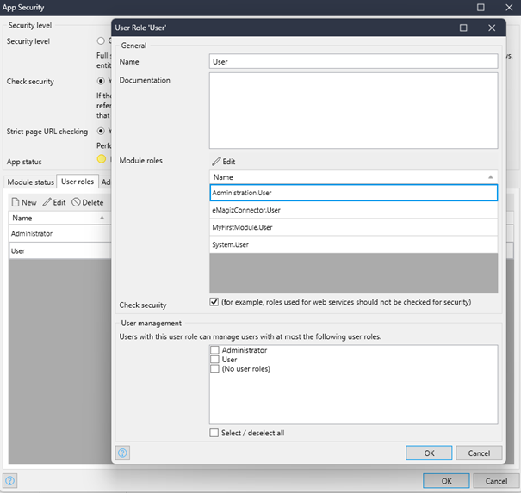
Task: Open the partially hidden Ad... tab
Action: [x=106, y=182]
